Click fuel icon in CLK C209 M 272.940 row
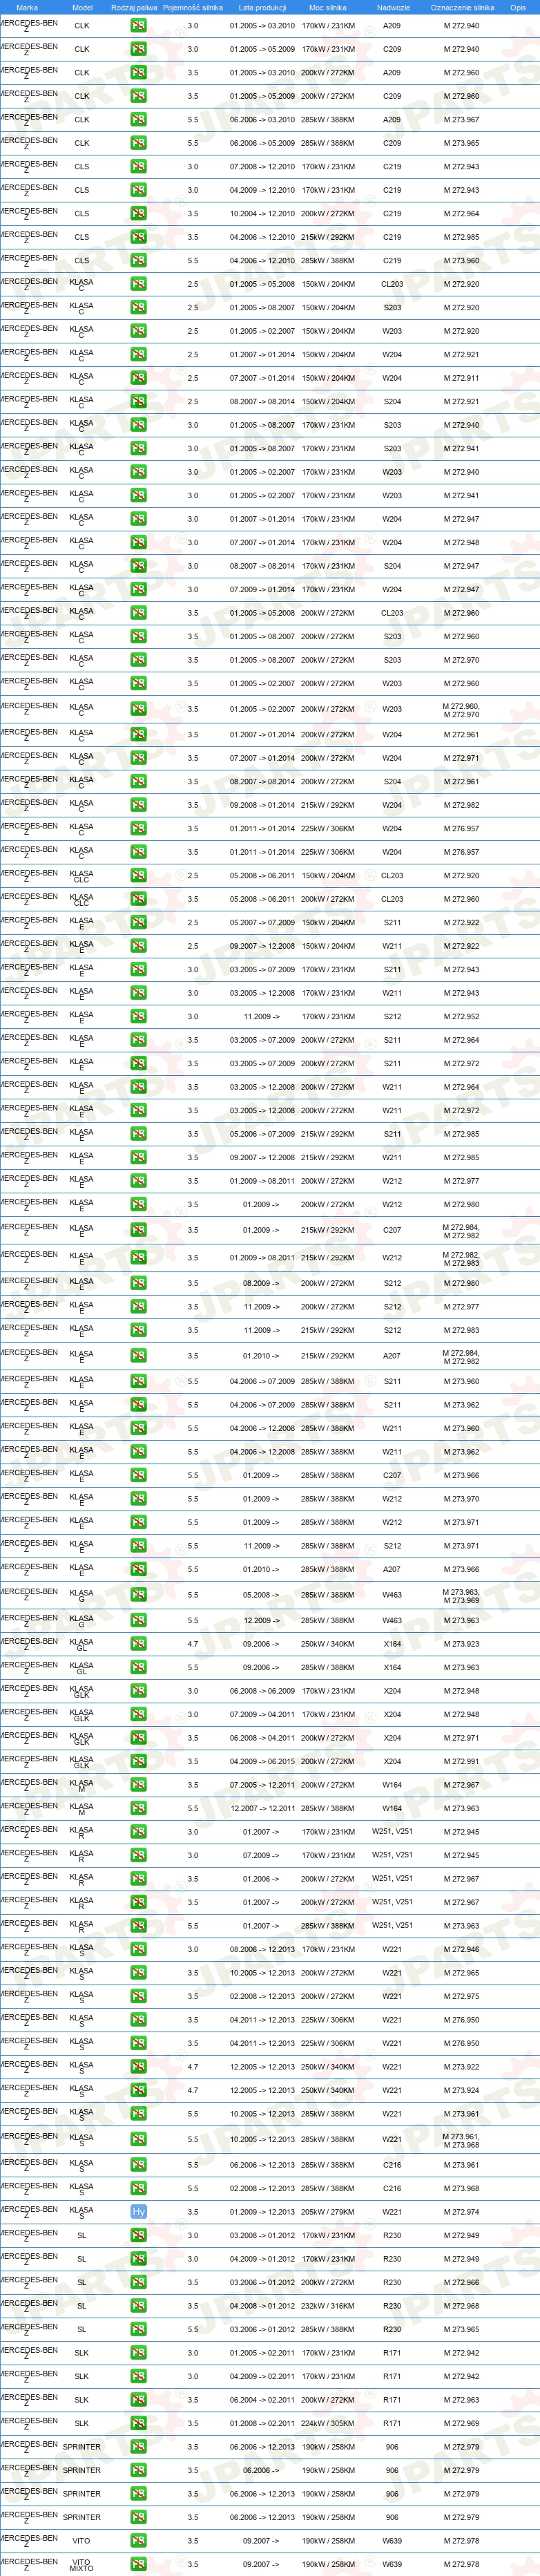540x2576 pixels. coord(138,49)
